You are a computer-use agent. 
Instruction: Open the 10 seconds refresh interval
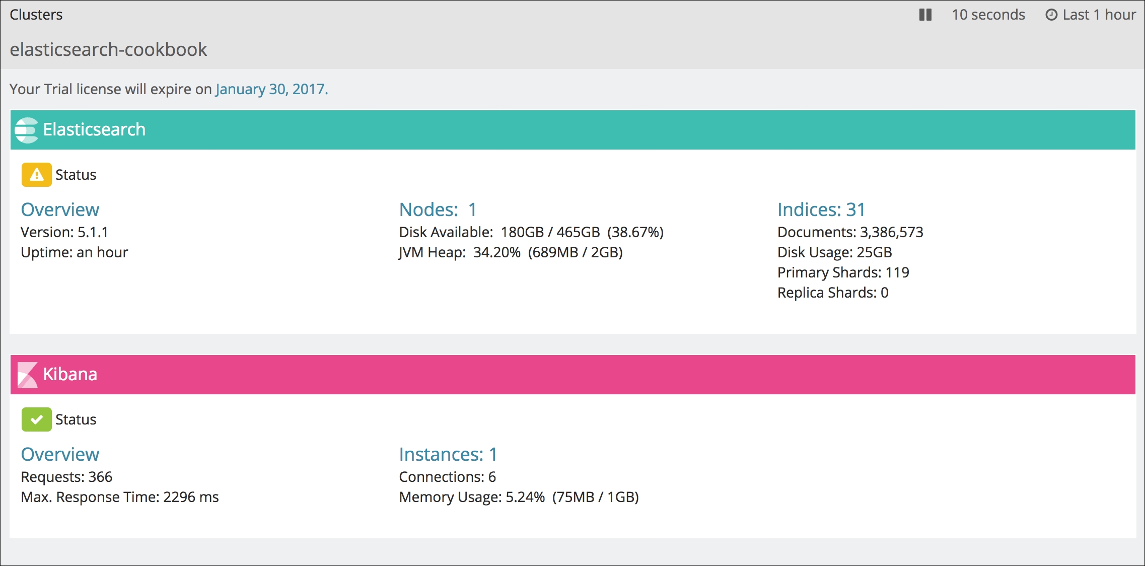[x=988, y=15]
